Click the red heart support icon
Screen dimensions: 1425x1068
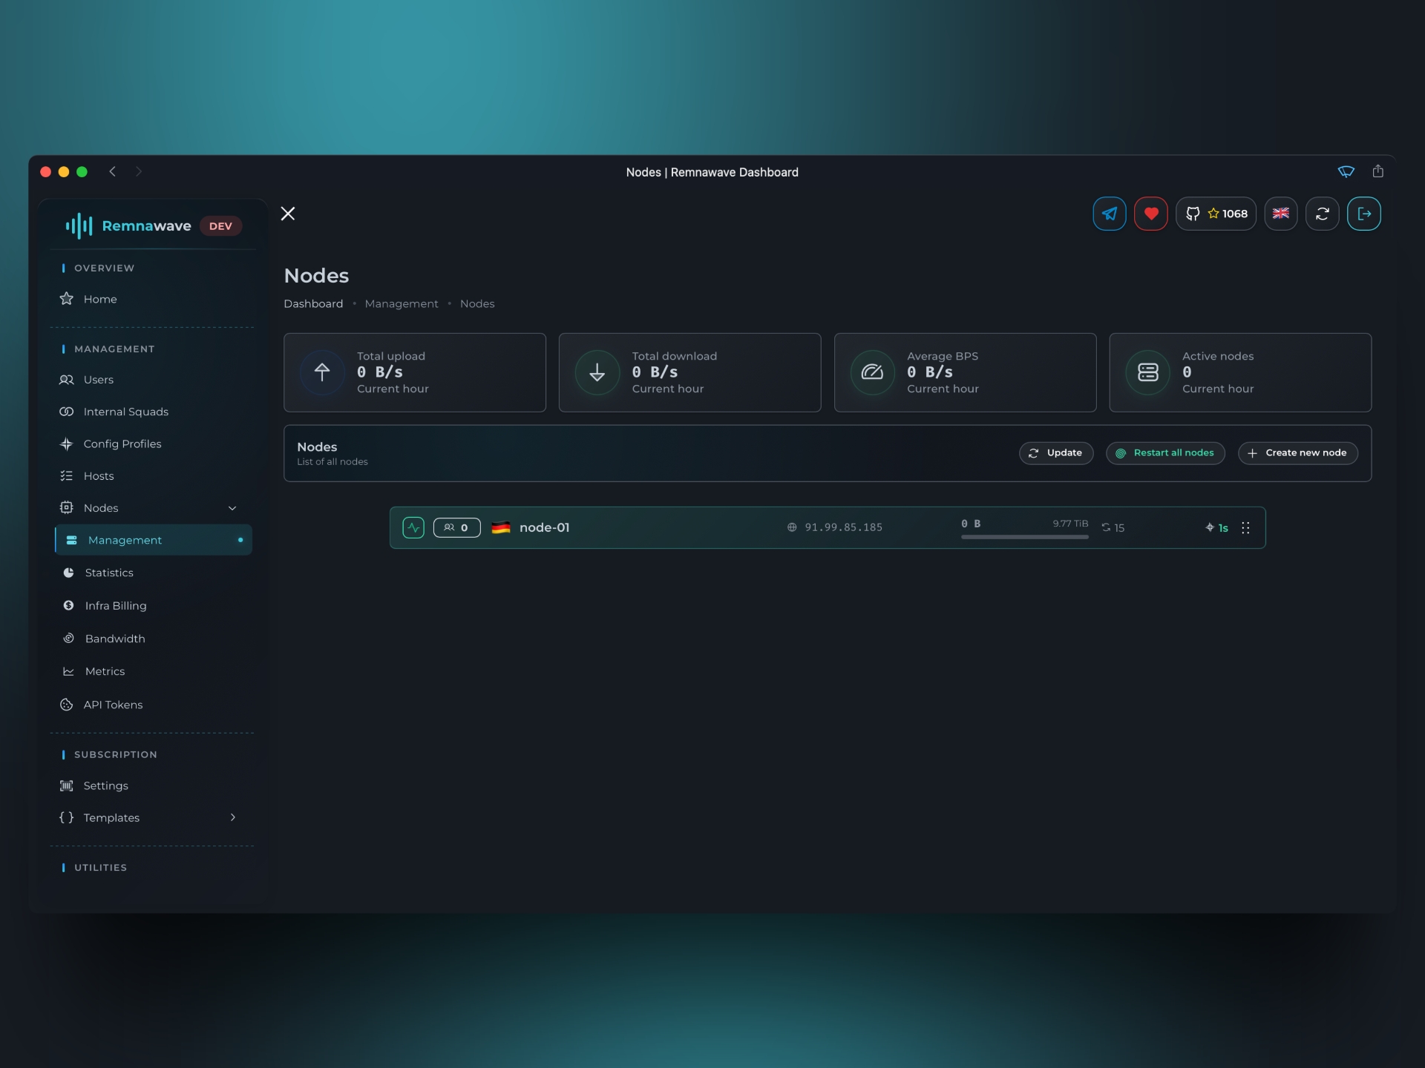pyautogui.click(x=1150, y=214)
